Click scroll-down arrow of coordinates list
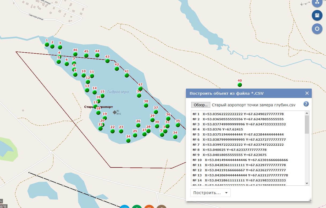This screenshot has width=326, height=208. pos(307,183)
